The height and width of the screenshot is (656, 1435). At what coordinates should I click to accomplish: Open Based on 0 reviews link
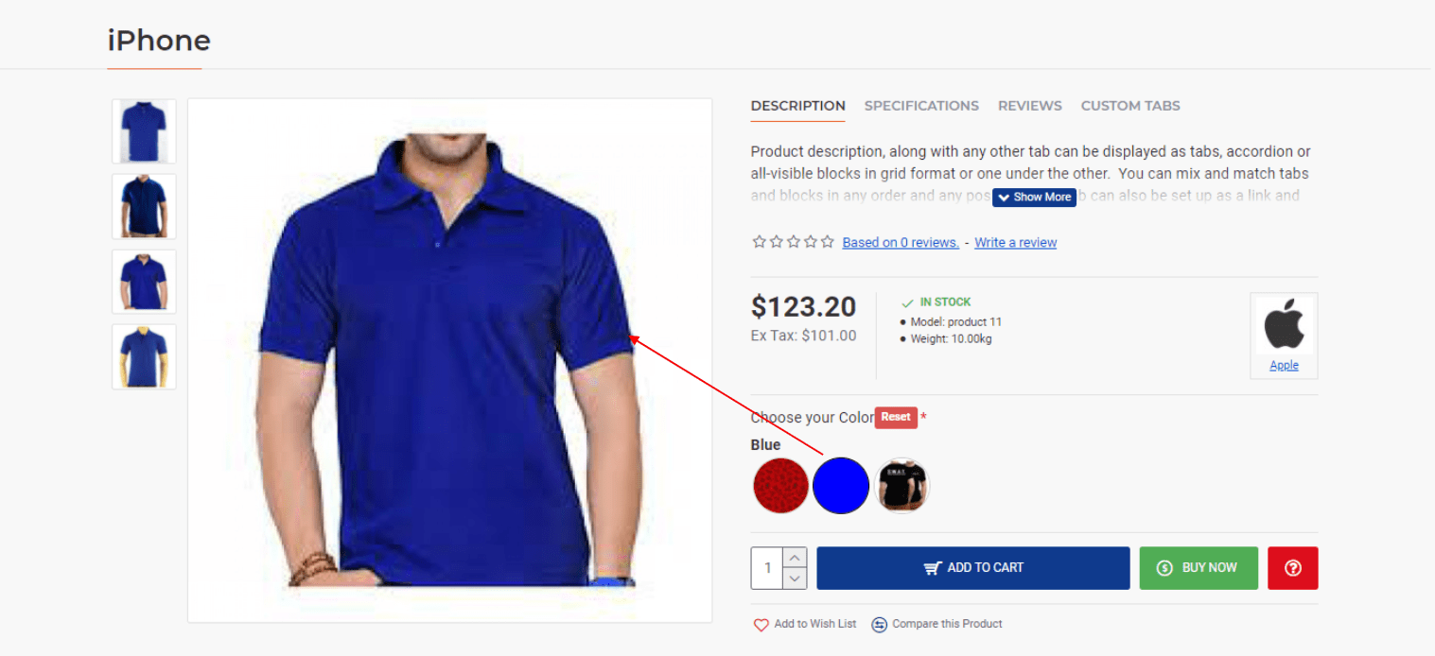pyautogui.click(x=900, y=242)
